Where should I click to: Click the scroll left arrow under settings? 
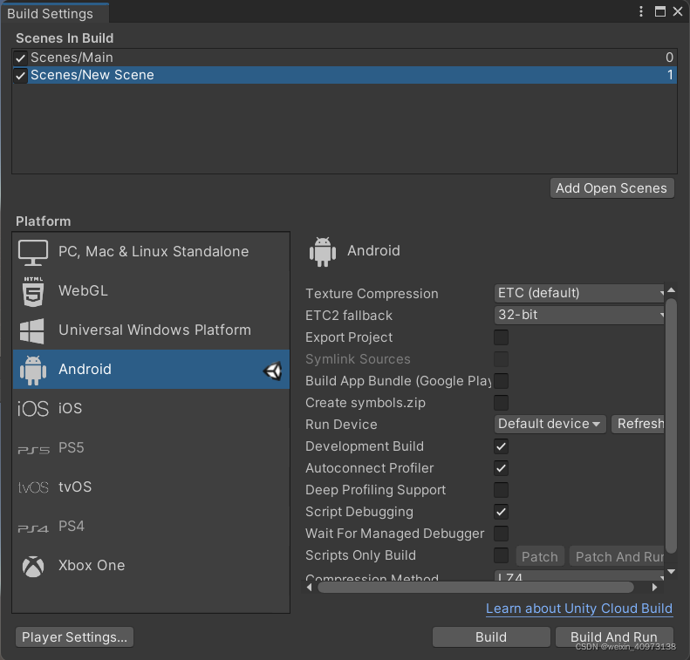pos(310,588)
